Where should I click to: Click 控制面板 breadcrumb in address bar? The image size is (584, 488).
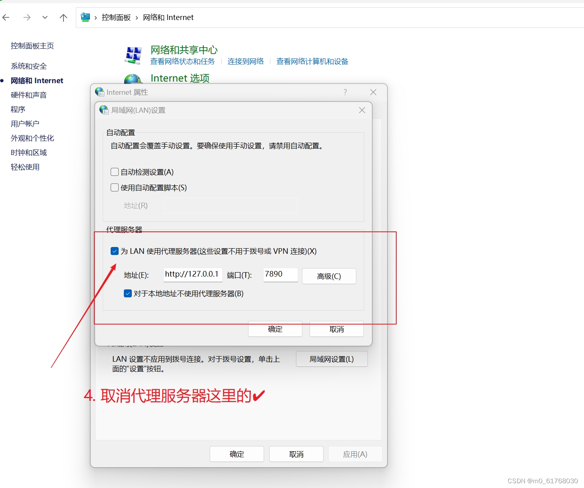(116, 17)
